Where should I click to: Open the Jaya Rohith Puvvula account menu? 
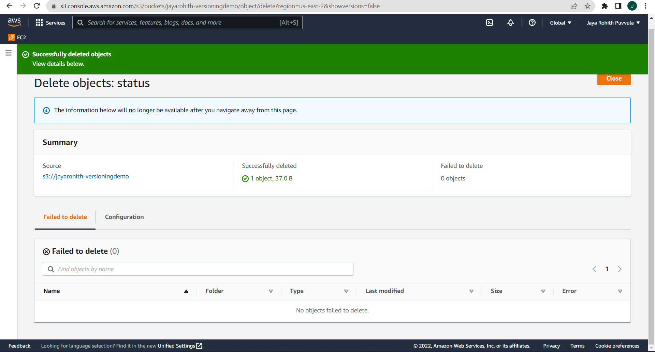click(x=612, y=23)
